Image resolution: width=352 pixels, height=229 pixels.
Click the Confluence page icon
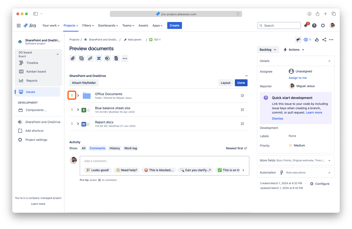[99, 58]
